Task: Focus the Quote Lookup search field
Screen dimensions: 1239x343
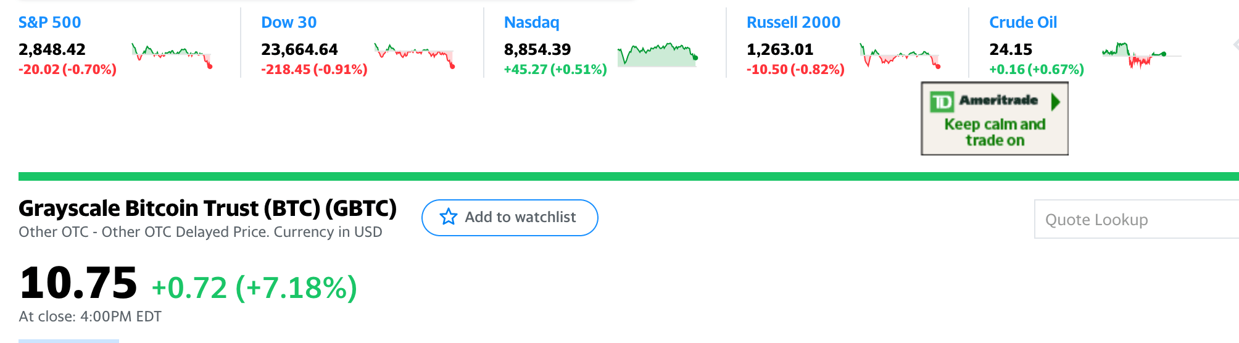Action: (x=1135, y=220)
